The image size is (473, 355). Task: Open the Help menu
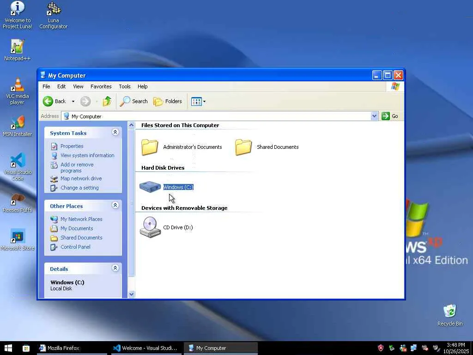pyautogui.click(x=142, y=86)
